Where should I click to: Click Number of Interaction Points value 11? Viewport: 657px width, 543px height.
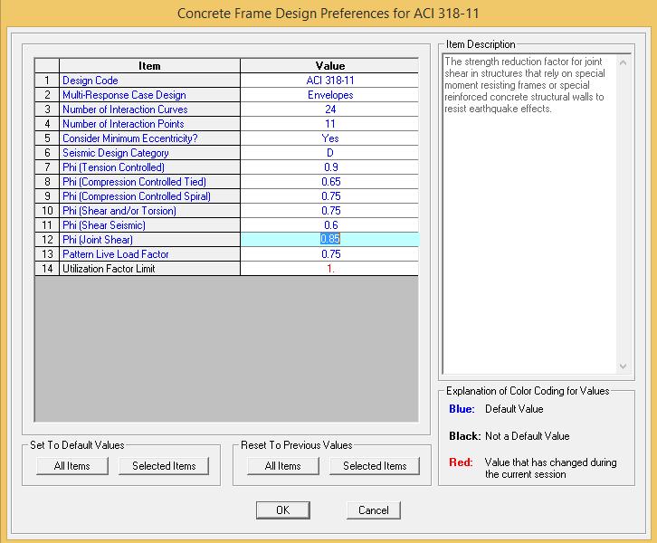click(x=329, y=124)
